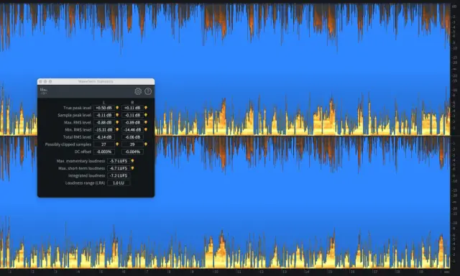
Task: Click the Waveform Statistics window title bar
Action: 96,81
